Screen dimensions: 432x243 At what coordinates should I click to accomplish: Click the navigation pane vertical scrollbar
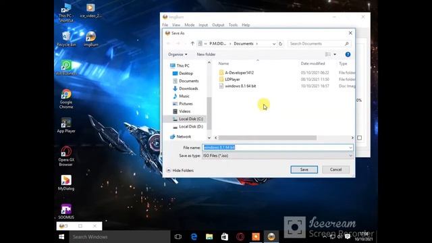(x=209, y=113)
